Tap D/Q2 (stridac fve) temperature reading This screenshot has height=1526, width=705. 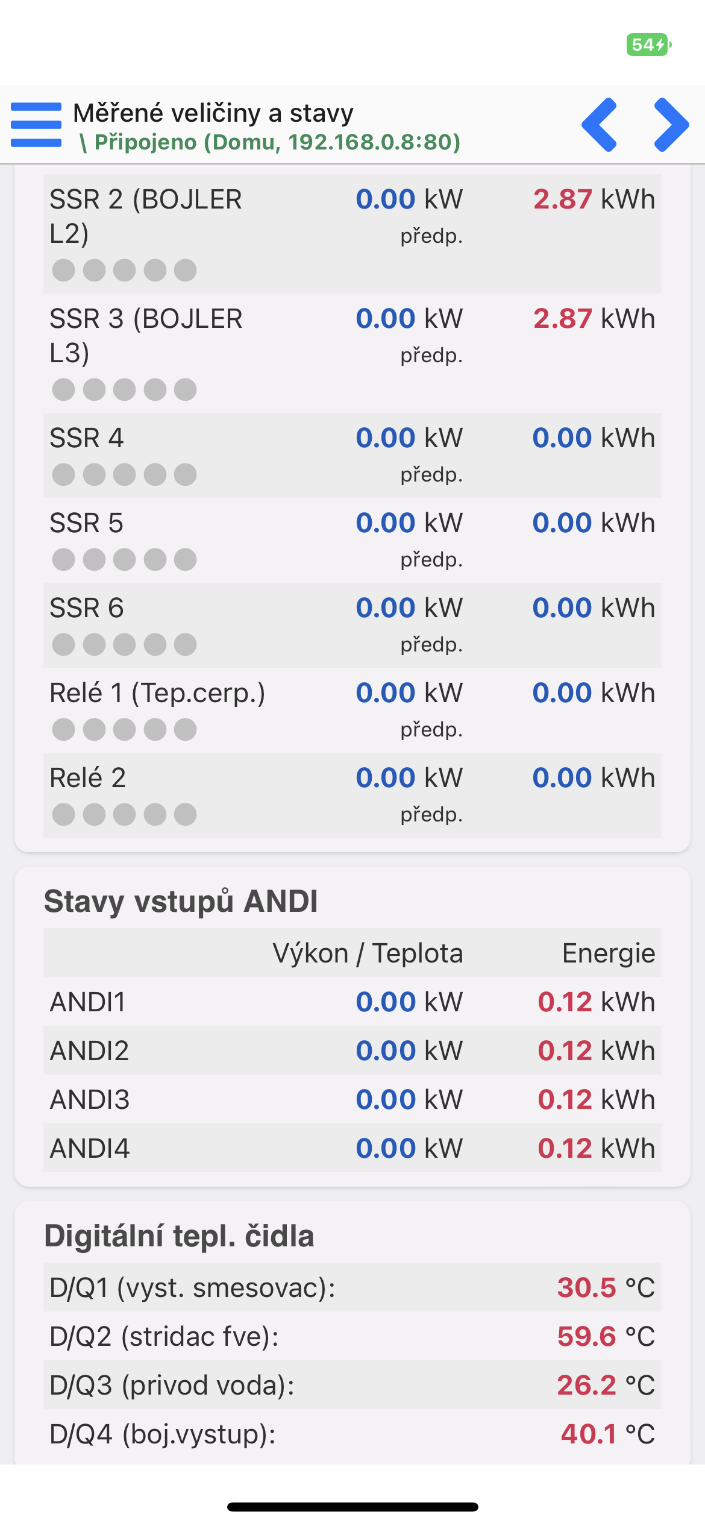606,1336
